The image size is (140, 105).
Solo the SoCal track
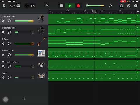[9, 78]
